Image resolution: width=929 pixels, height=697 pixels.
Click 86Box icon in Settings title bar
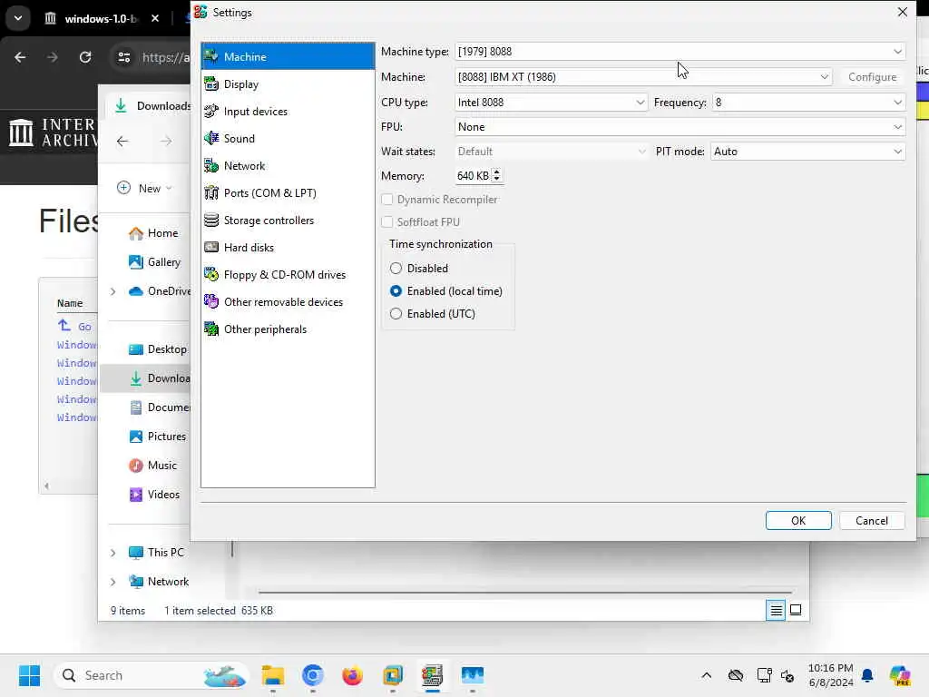[x=200, y=12]
